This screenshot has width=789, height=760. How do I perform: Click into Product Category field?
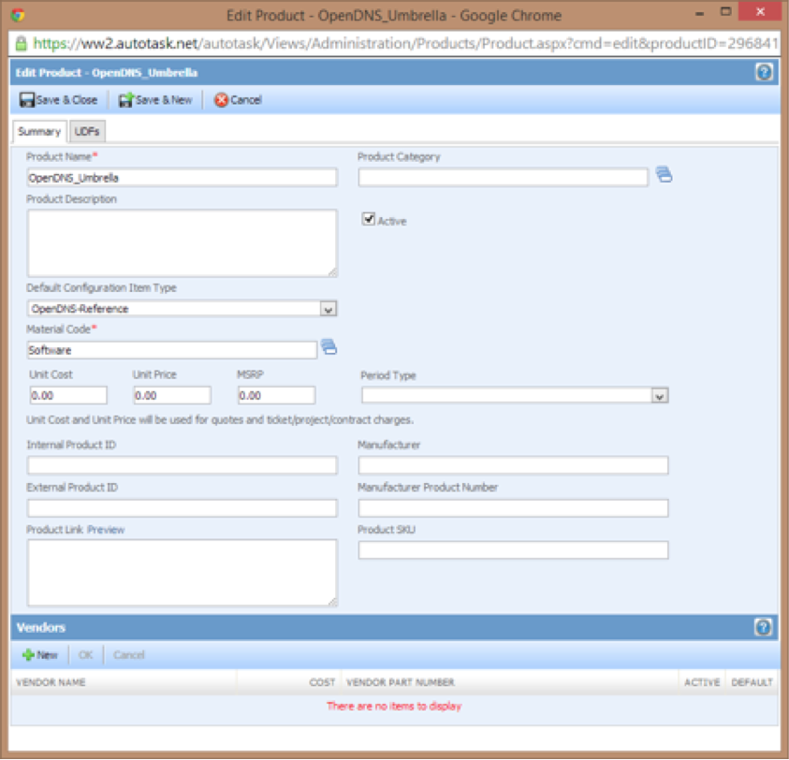[504, 178]
